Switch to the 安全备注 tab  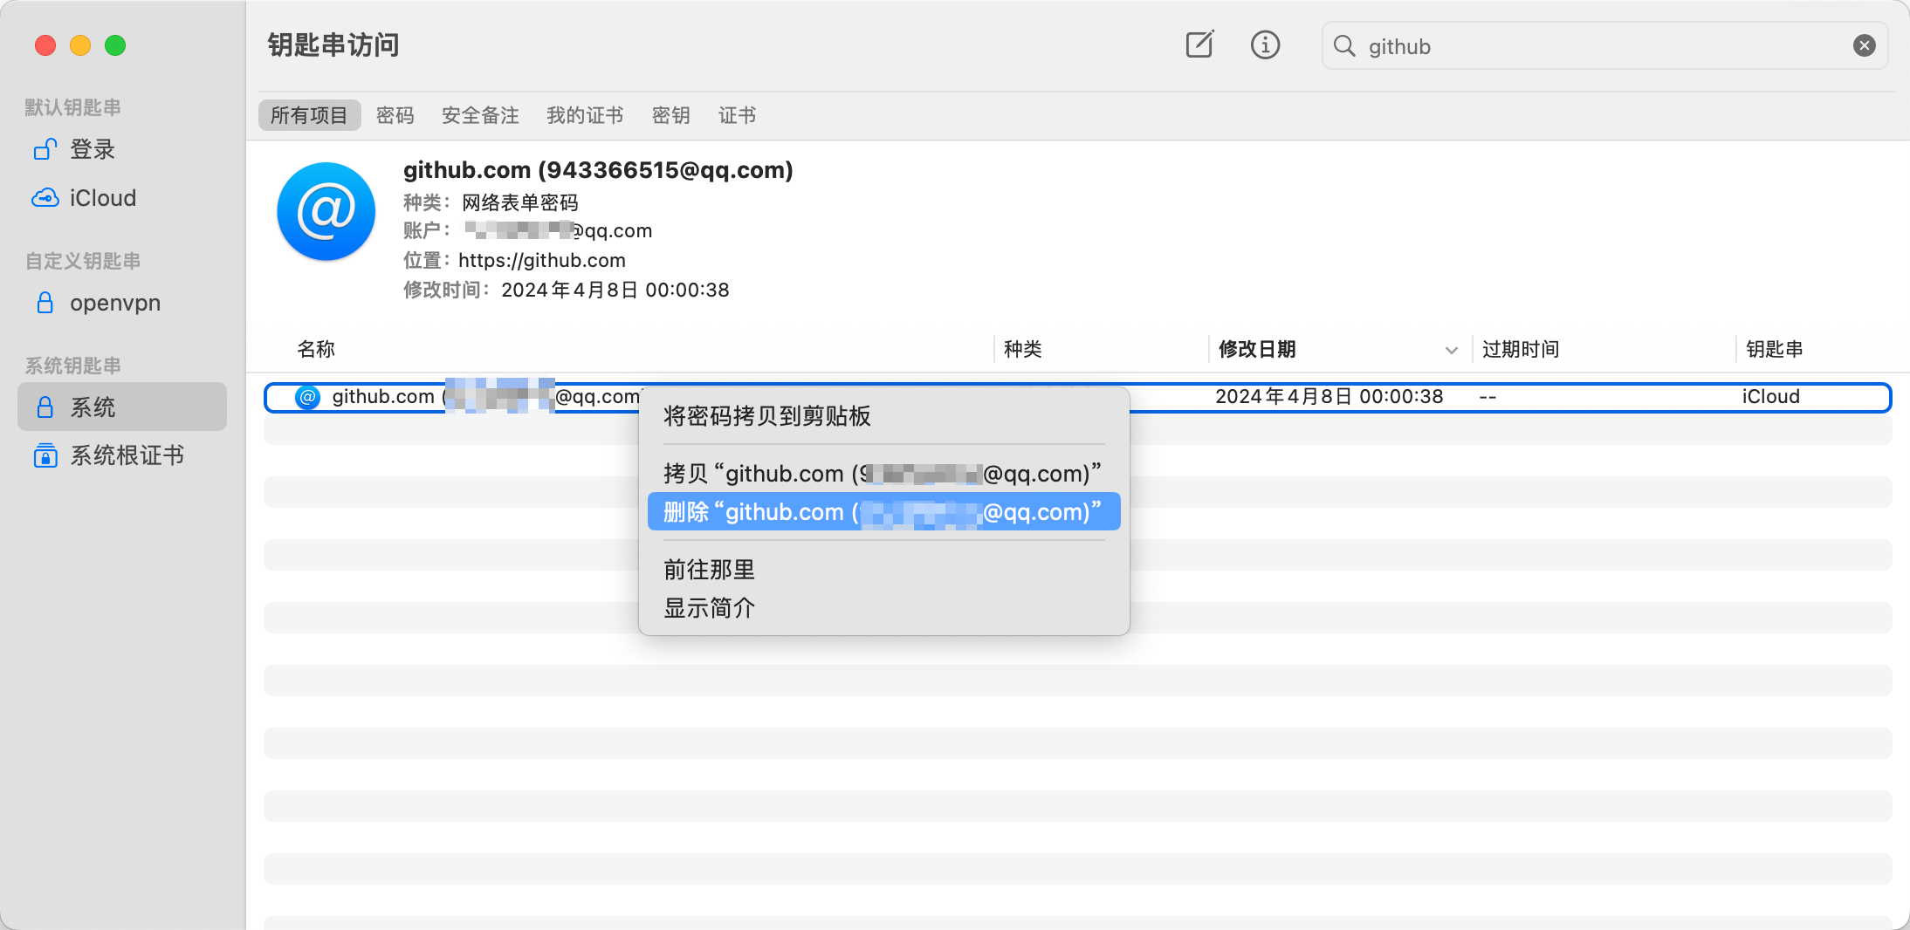(480, 115)
